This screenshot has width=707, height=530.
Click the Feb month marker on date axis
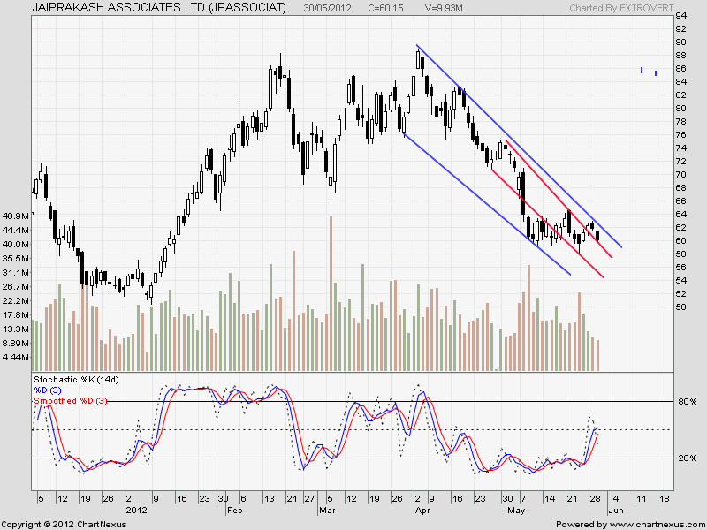(234, 511)
